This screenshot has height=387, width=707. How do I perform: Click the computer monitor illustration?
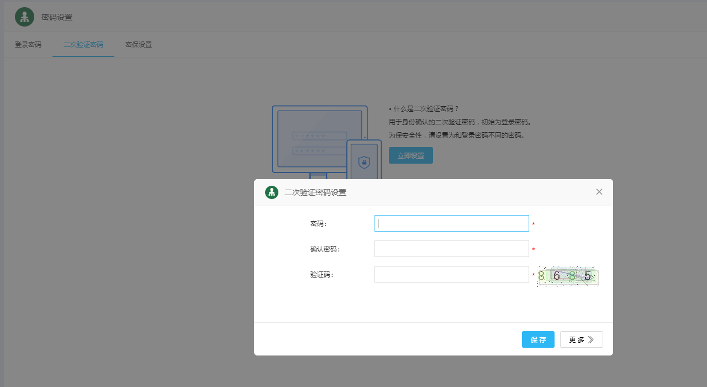point(319,139)
